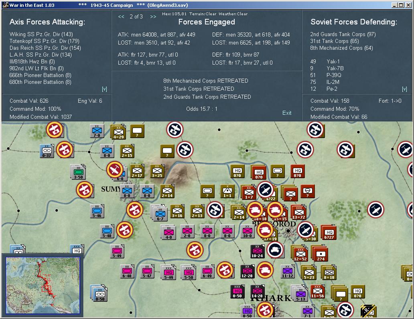Exit the combat report
This screenshot has width=414, height=319.
pyautogui.click(x=287, y=113)
